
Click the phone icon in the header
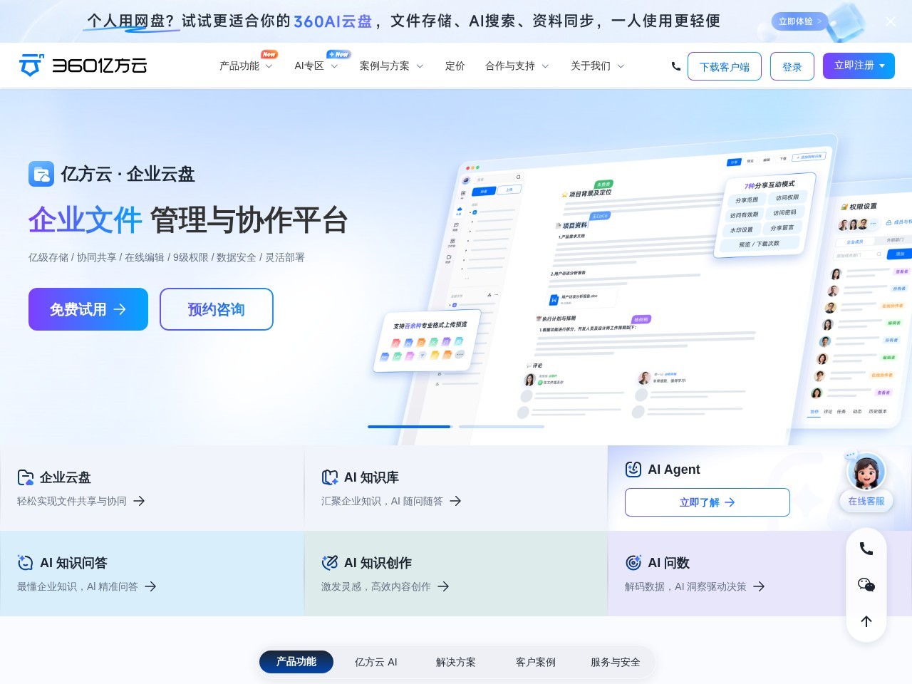(675, 66)
